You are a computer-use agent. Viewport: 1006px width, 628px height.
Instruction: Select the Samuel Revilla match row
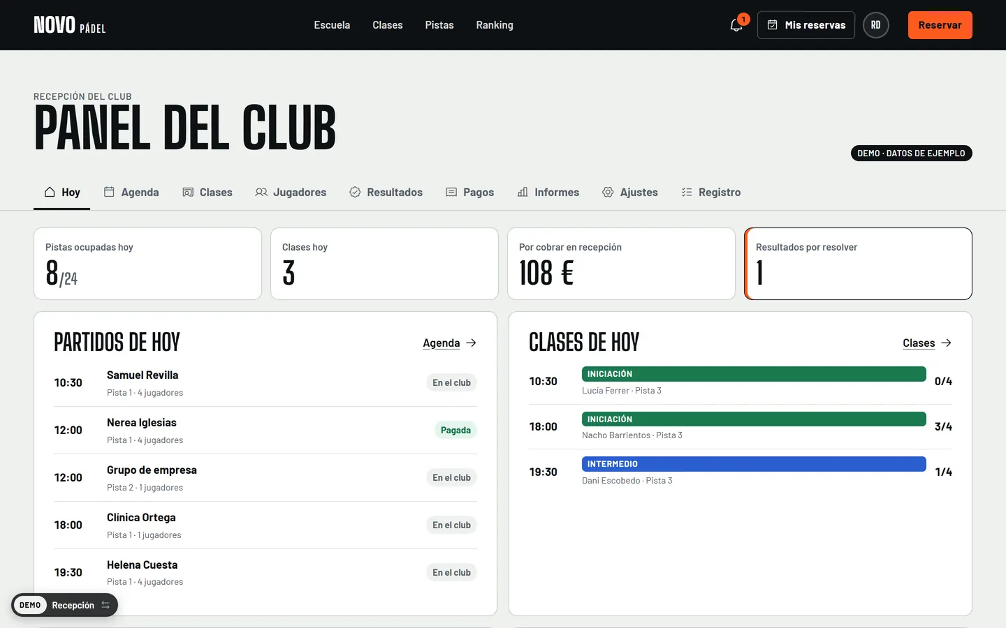(x=265, y=383)
